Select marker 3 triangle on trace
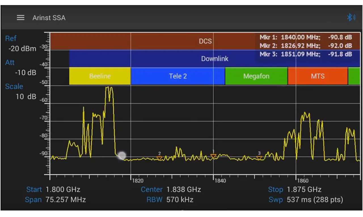 (x=259, y=158)
